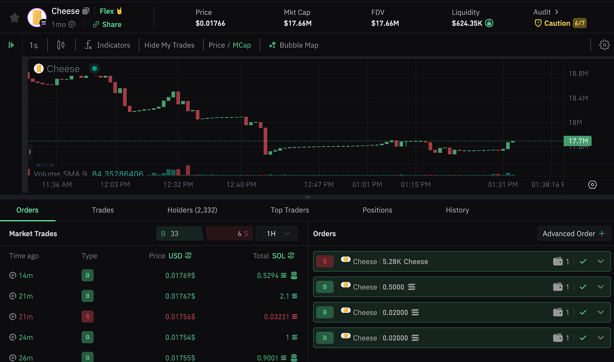614x362 pixels.
Task: Filter market trades by sells (6 S)
Action: click(x=229, y=233)
